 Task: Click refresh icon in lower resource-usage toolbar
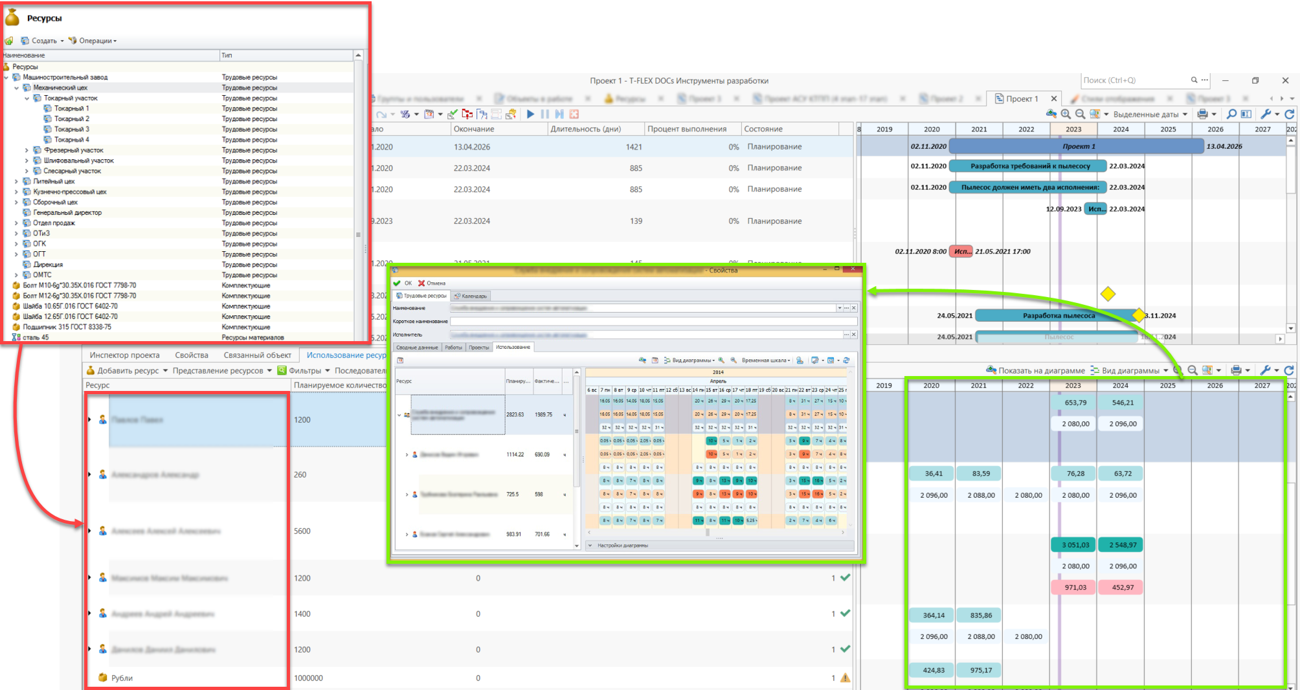coord(1289,370)
